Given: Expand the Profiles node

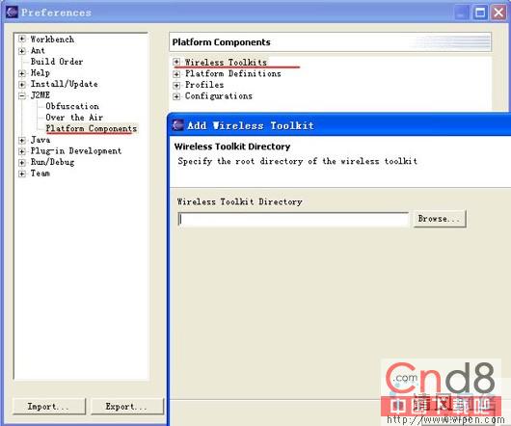Looking at the screenshot, I should click(x=176, y=85).
